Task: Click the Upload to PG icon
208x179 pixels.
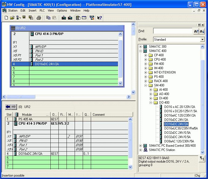Action: (x=70, y=17)
